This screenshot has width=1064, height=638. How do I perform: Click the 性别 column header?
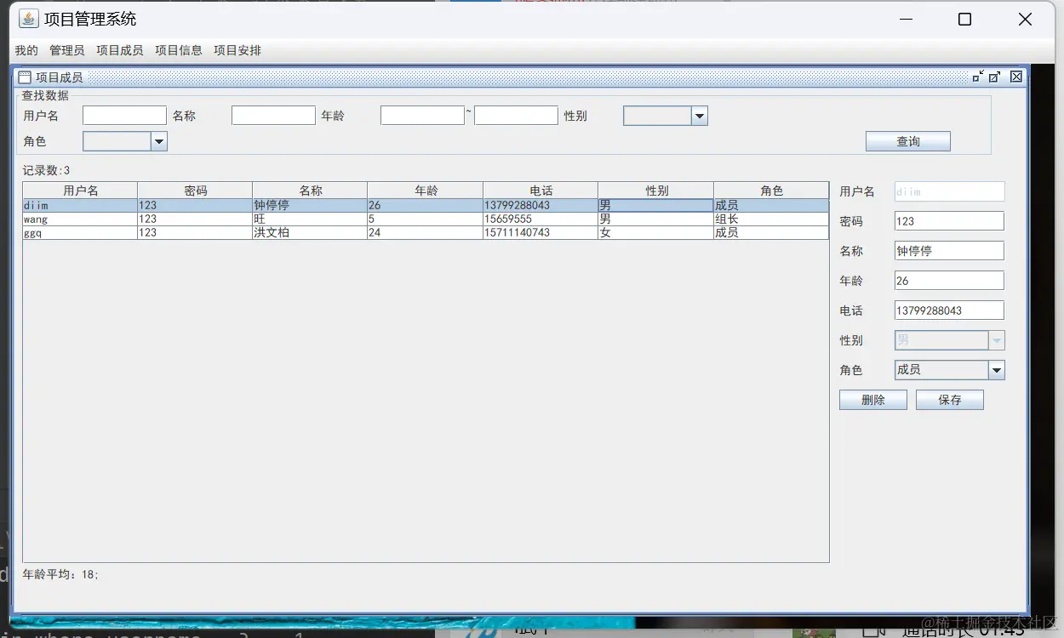pyautogui.click(x=655, y=191)
